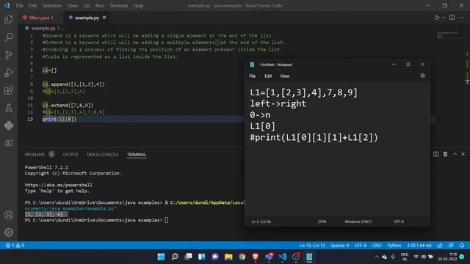Click the L1.append line in editor
Viewport: 470px width, 264px height.
[73, 84]
